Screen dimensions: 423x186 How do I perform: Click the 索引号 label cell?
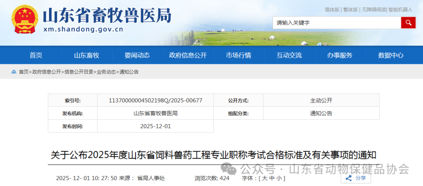(x=72, y=100)
